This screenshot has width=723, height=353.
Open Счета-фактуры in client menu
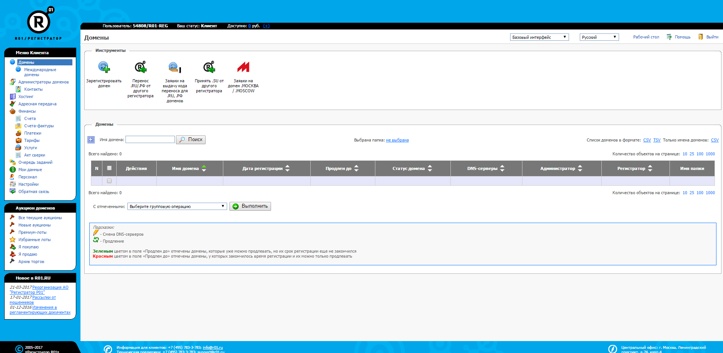point(39,126)
